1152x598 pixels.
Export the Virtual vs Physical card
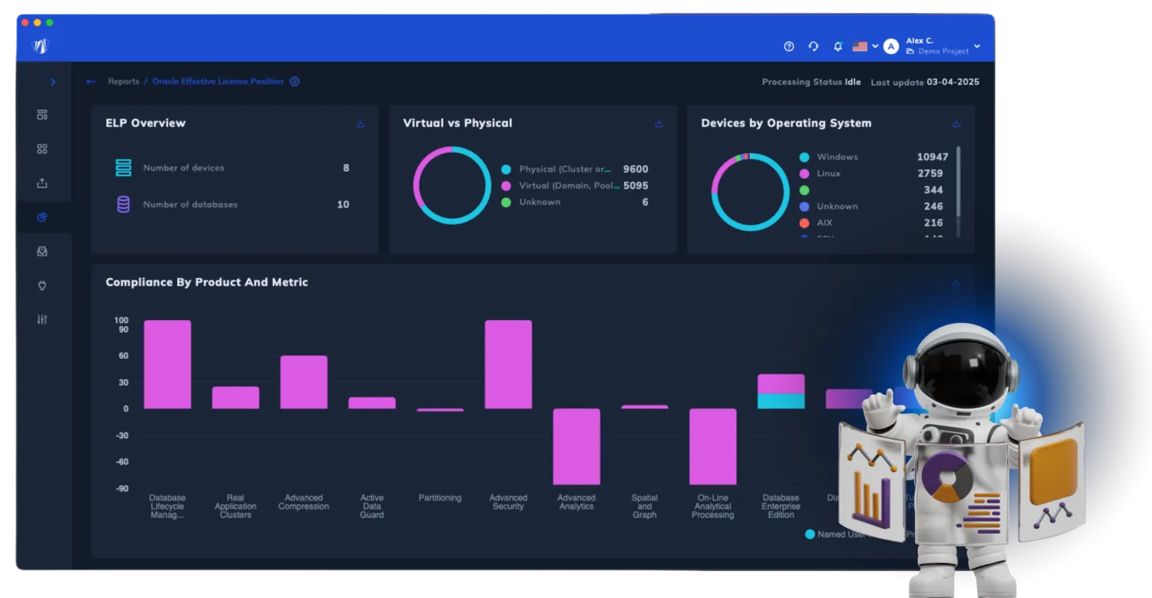[x=658, y=124]
